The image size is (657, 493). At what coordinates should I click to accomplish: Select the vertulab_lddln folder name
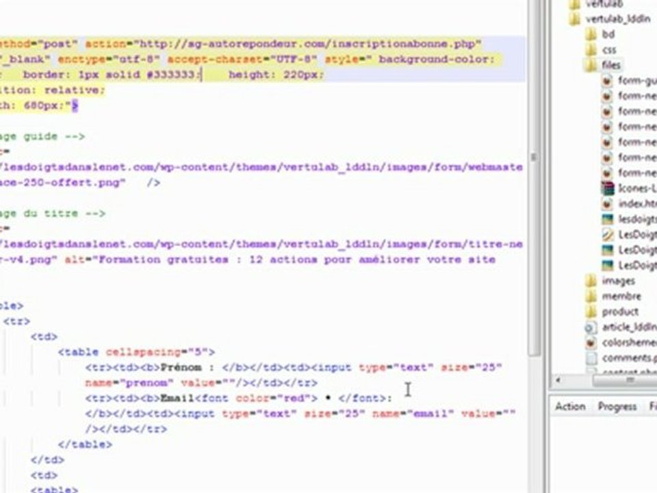tap(618, 19)
